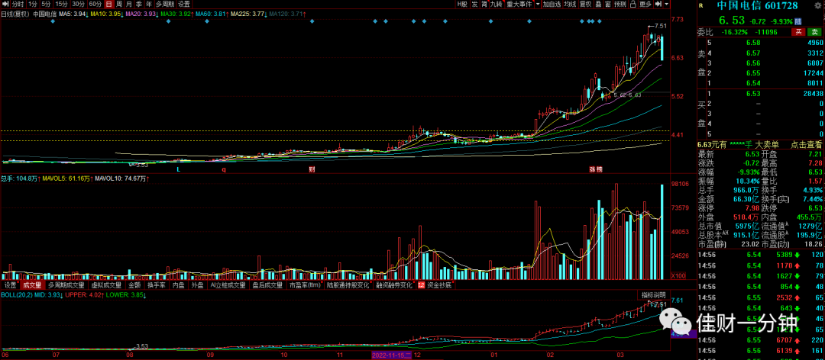The height and width of the screenshot is (360, 825).
Task: Select the 虚拟成交量 tab
Action: [106, 285]
